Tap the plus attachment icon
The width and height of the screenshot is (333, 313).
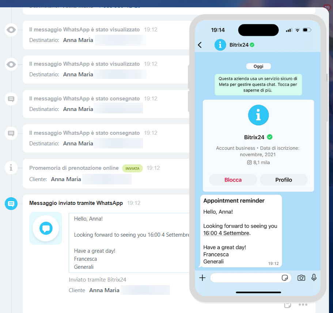coord(202,278)
